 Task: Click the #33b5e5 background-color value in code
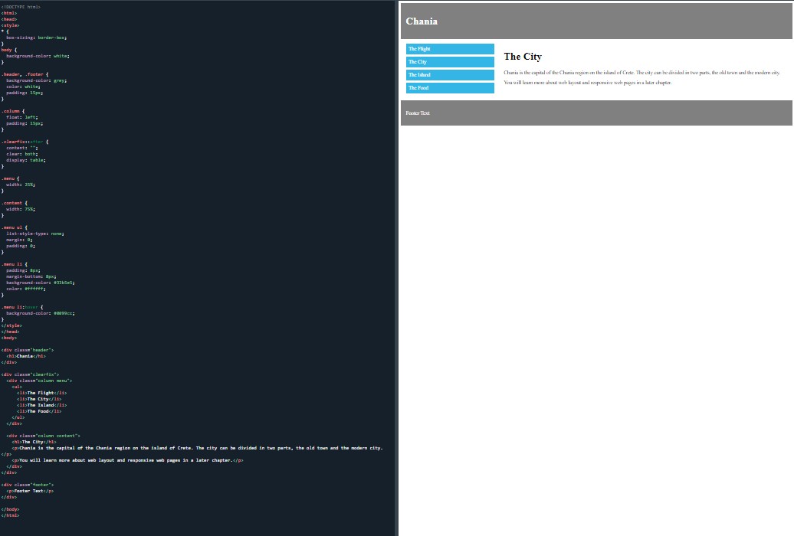[x=64, y=283]
